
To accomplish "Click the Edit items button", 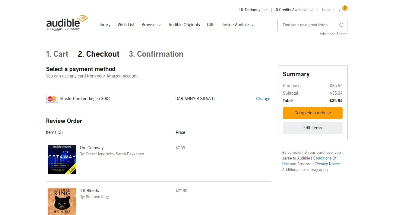I will coord(312,128).
